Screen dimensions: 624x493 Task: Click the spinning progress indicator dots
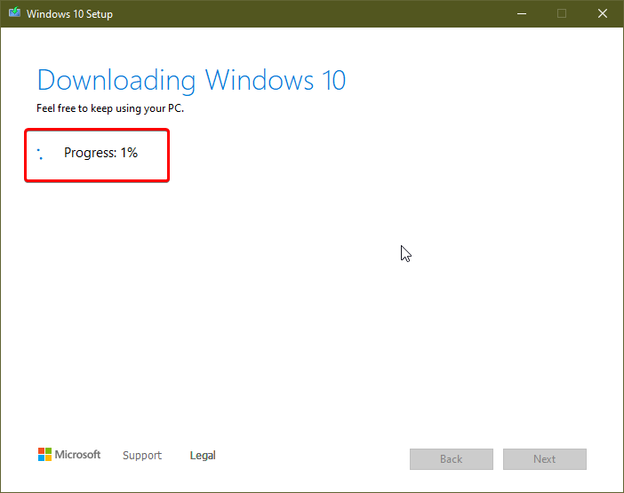click(40, 154)
